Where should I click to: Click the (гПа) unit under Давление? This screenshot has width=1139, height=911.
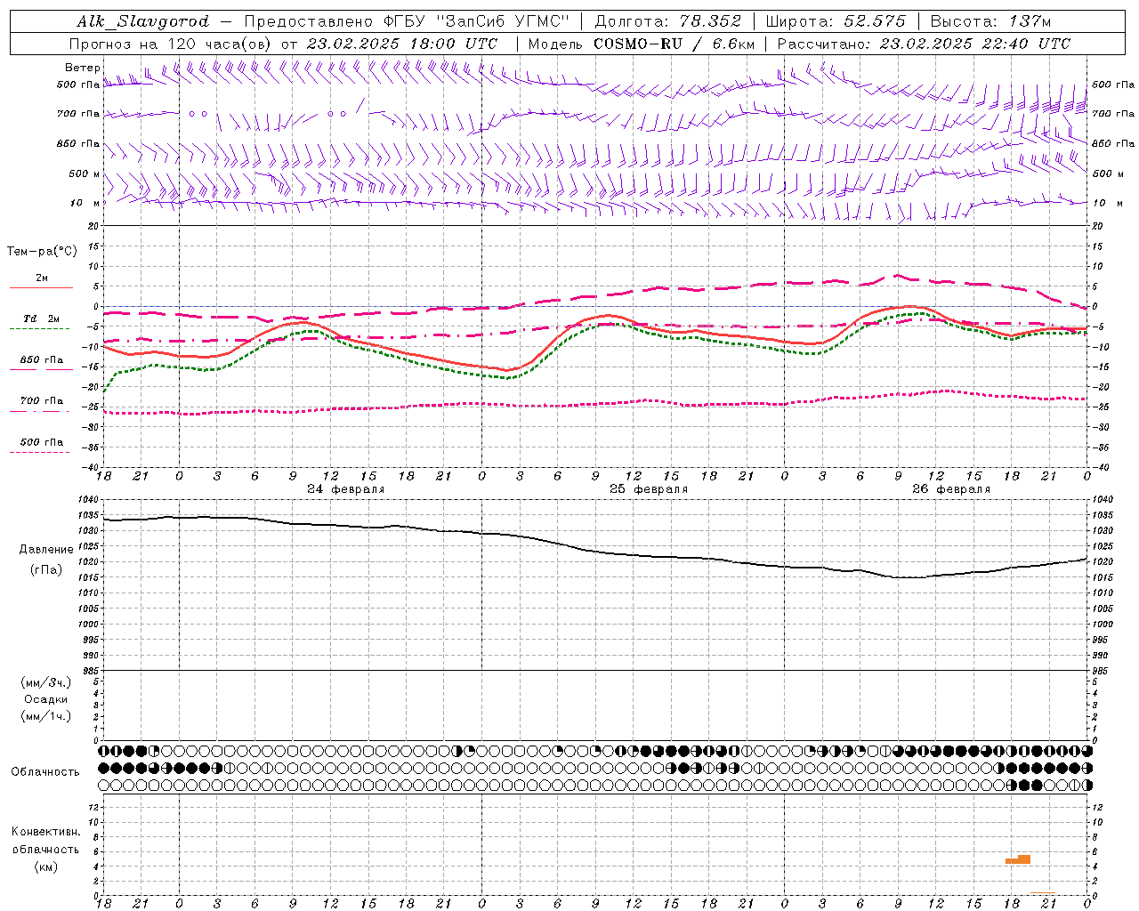point(46,570)
